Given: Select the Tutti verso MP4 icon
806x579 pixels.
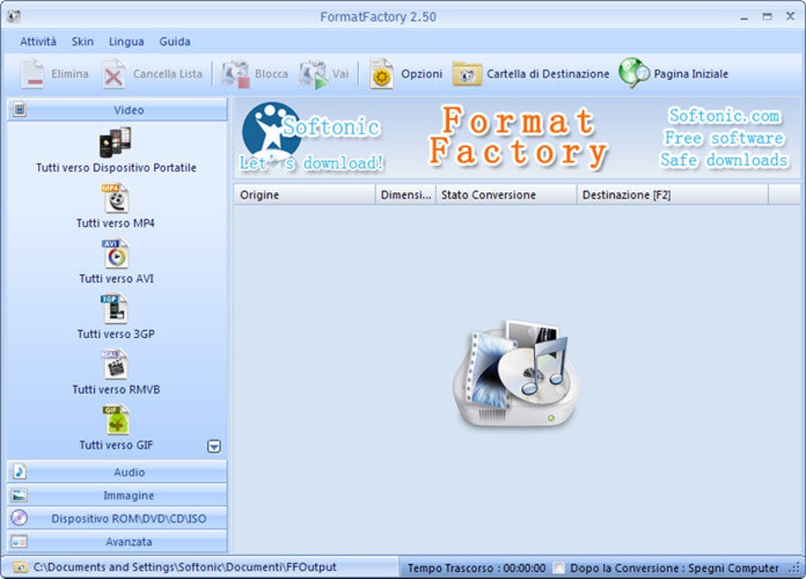Looking at the screenshot, I should [116, 198].
